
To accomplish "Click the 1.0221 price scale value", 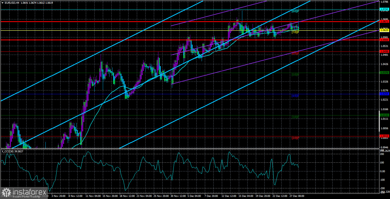I will pyautogui.click(x=384, y=100).
